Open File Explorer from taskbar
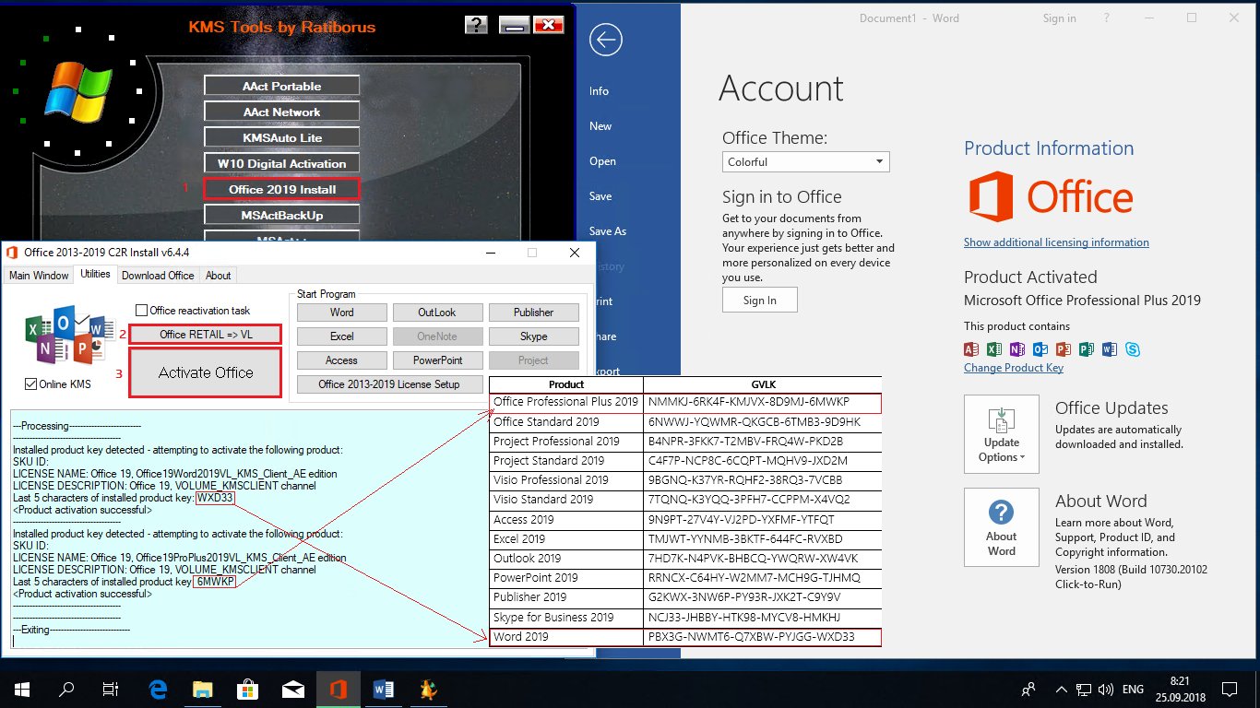 click(x=202, y=689)
